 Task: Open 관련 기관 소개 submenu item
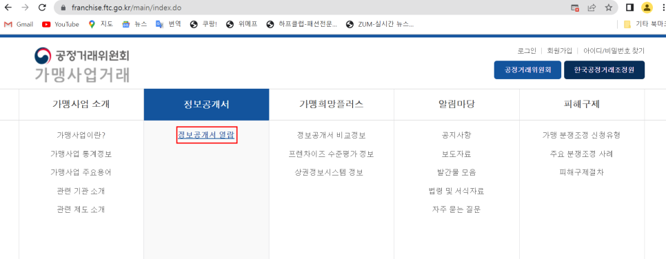pos(81,191)
